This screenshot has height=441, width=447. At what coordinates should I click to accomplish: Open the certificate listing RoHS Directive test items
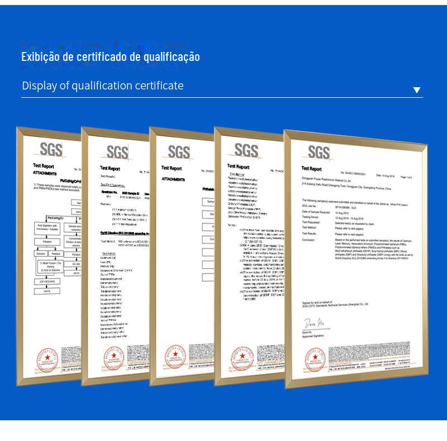point(116,256)
